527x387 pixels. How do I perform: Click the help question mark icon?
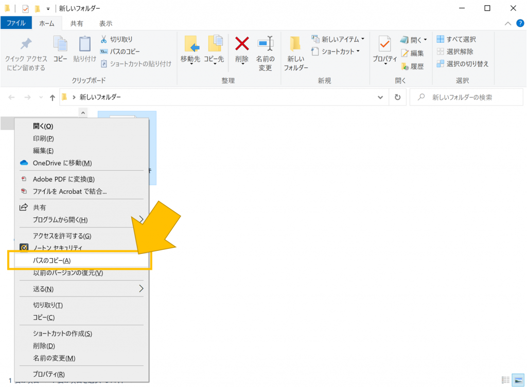[x=519, y=23]
